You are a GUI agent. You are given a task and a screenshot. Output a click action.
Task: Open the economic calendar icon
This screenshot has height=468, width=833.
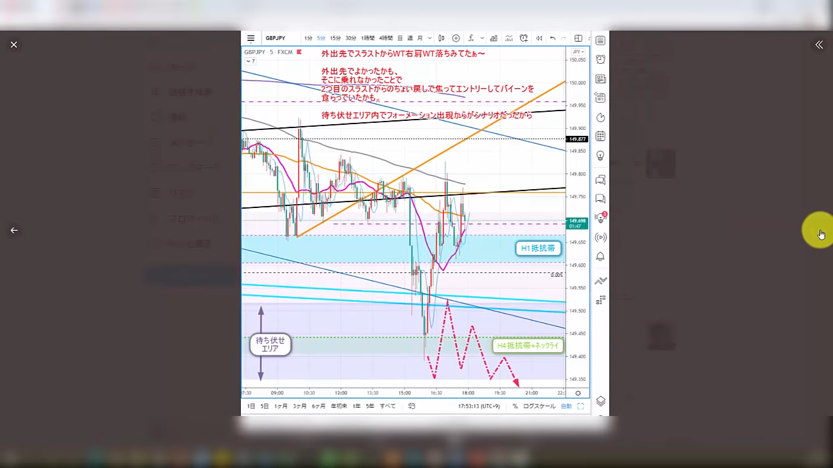(600, 136)
